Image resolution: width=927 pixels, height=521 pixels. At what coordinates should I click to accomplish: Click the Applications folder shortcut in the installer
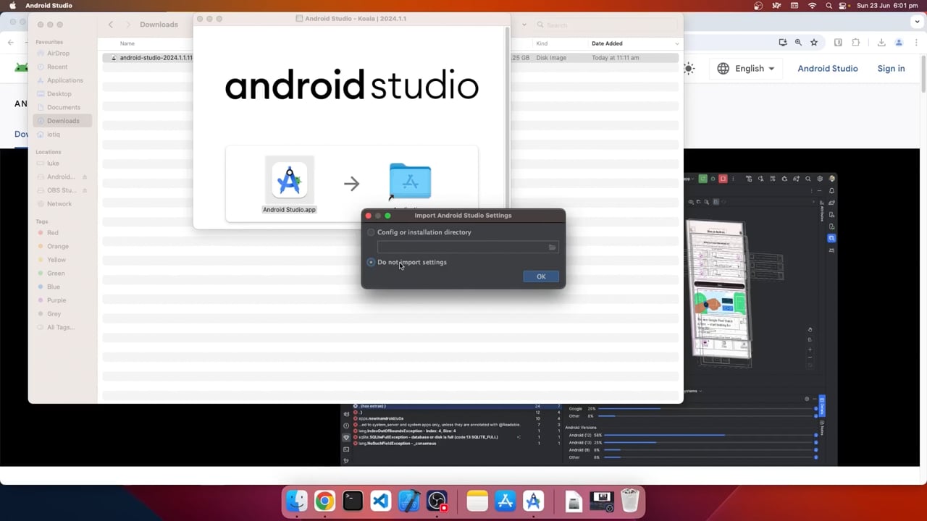click(x=410, y=181)
